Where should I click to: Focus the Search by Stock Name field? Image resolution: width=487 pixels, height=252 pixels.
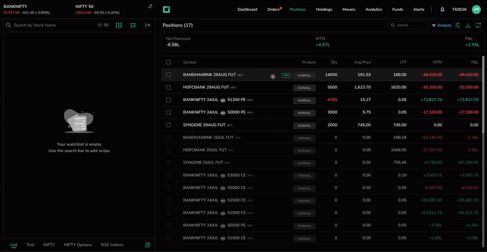pyautogui.click(x=53, y=25)
